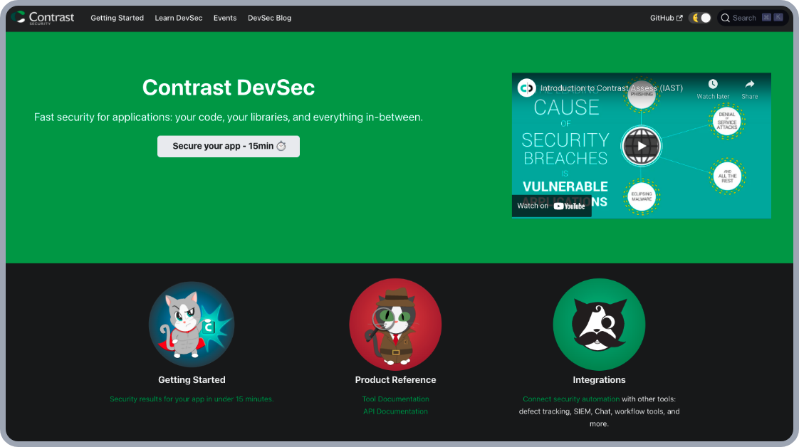Open the Events nav item
Image resolution: width=799 pixels, height=447 pixels.
click(x=225, y=18)
